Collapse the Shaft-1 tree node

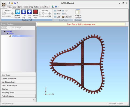tap(8, 34)
